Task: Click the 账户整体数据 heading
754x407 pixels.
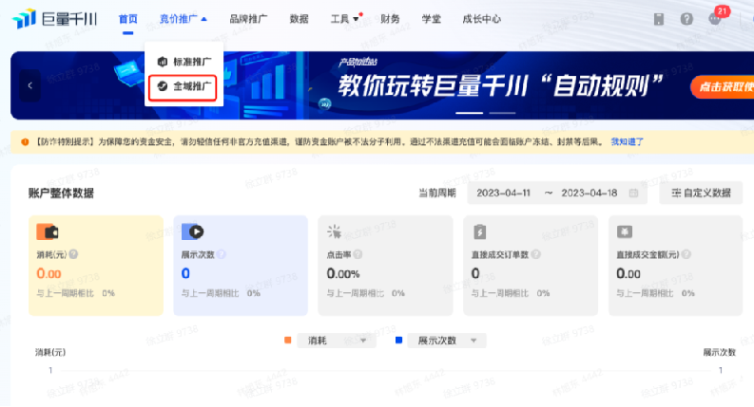Action: click(61, 193)
